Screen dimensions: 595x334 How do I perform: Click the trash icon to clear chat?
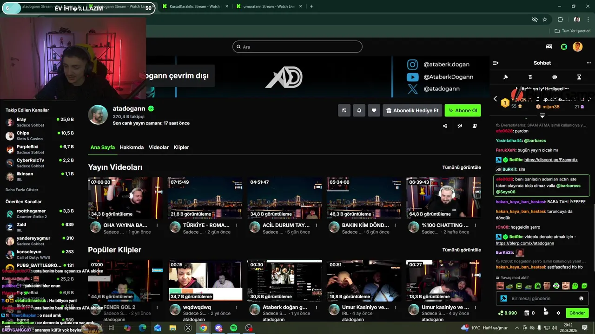(530, 77)
